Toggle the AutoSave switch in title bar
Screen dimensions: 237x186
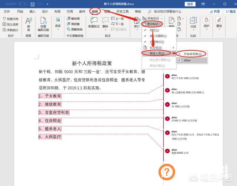point(23,4)
